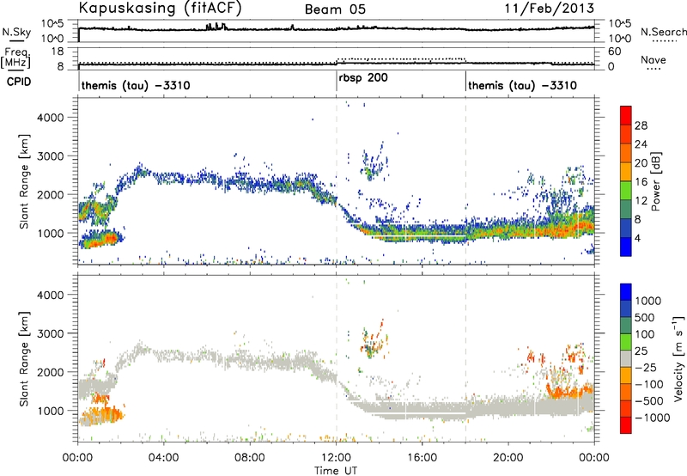Click the Slant Range [km] label of velocity panel
This screenshot has height=476, width=687.
[24, 358]
